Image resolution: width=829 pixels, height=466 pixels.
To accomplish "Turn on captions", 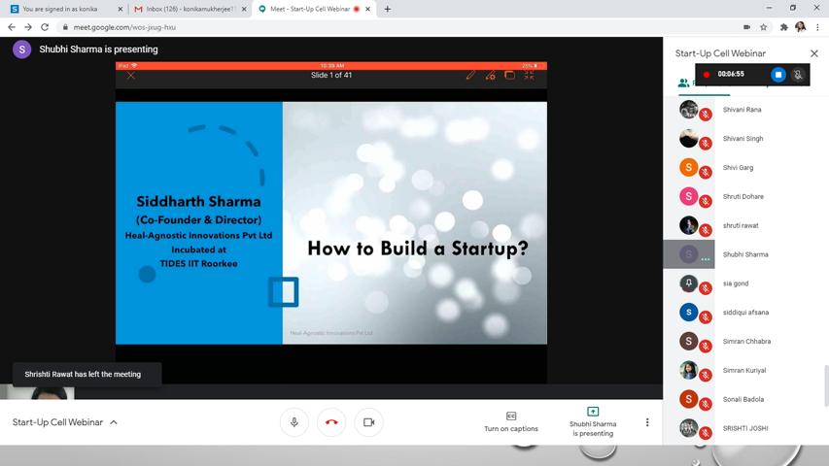I will click(511, 422).
